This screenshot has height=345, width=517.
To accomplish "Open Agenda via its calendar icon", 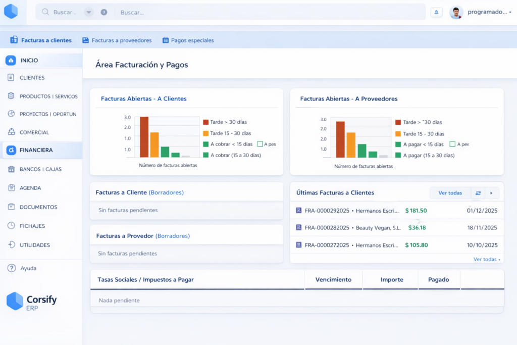I will [x=11, y=188].
